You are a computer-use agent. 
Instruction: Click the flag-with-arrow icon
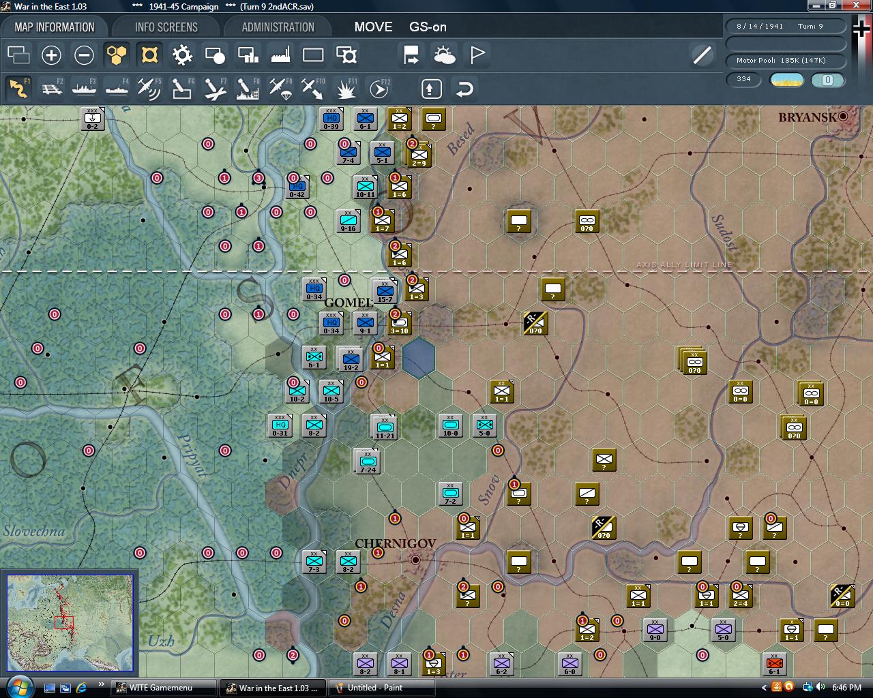coord(411,55)
